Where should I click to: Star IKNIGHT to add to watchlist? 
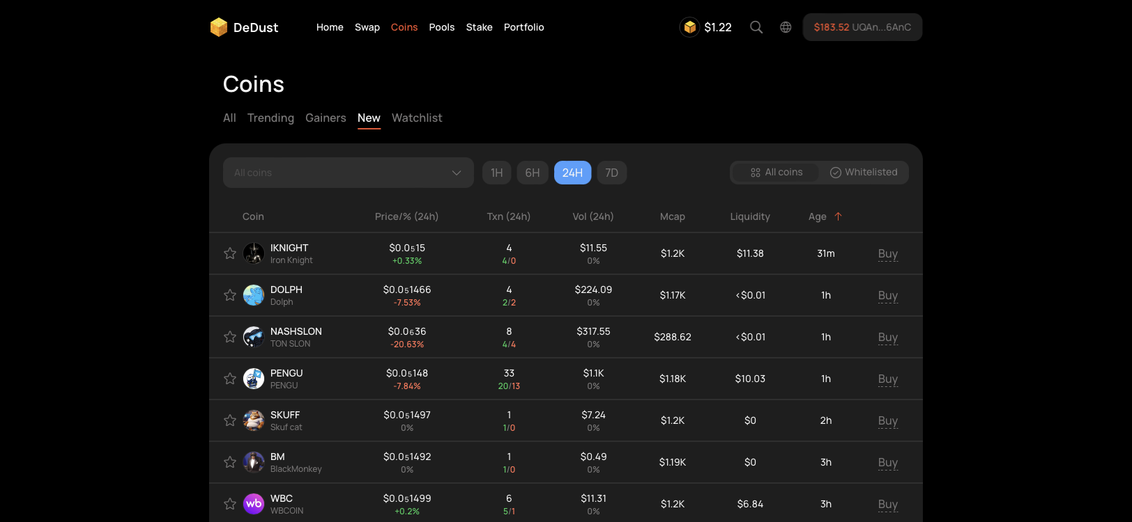coord(230,253)
